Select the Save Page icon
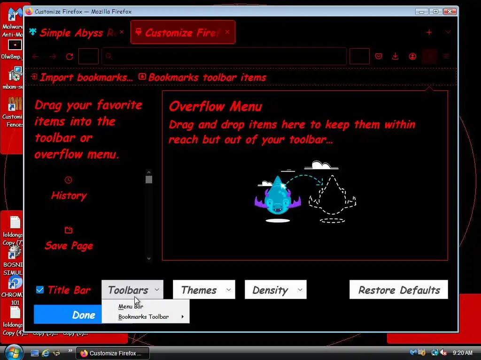 (x=69, y=230)
